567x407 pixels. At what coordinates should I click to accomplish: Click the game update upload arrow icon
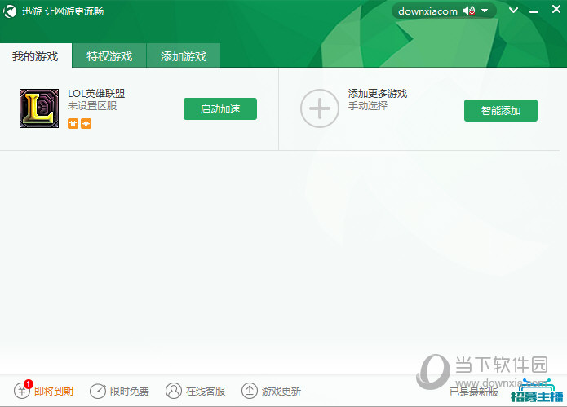[x=250, y=391]
